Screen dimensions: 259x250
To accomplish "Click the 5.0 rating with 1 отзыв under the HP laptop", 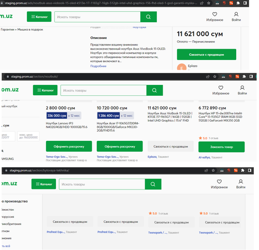I will (208, 138).
